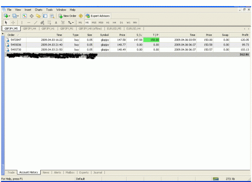Click order 5493730 row icon
This screenshot has height=182, width=252.
pos(7,50)
